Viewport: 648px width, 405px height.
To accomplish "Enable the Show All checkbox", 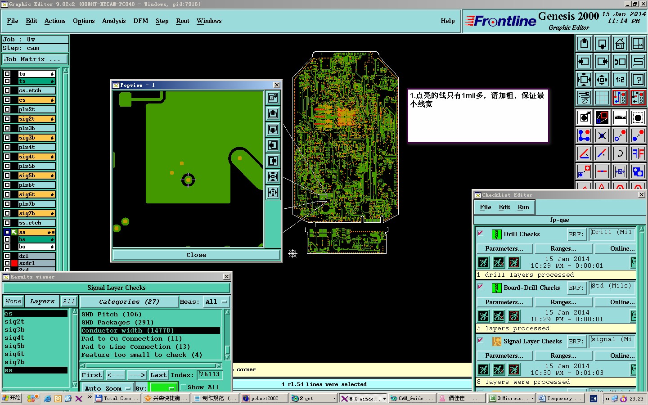I will coord(184,387).
